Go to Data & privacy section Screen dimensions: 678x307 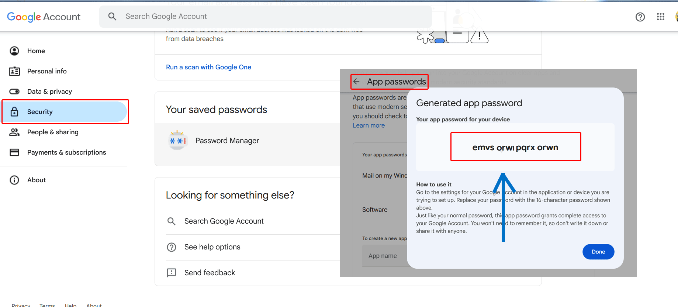[x=49, y=92]
